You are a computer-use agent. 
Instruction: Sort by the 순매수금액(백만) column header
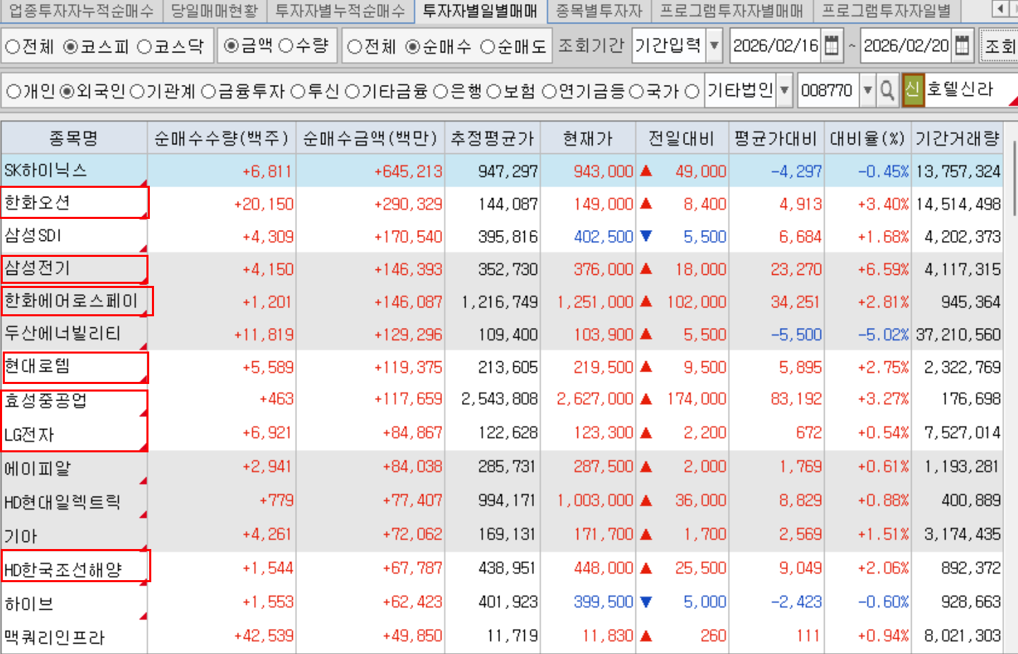pos(369,139)
